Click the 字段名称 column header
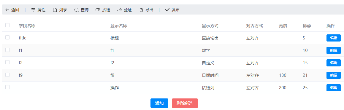 pyautogui.click(x=27, y=26)
